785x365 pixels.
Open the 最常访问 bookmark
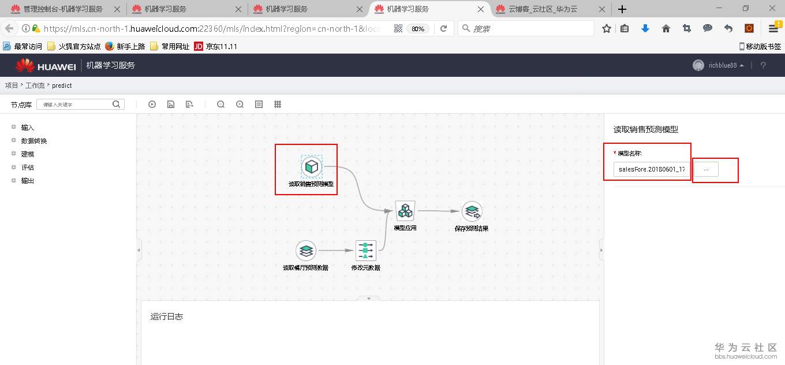tap(23, 46)
